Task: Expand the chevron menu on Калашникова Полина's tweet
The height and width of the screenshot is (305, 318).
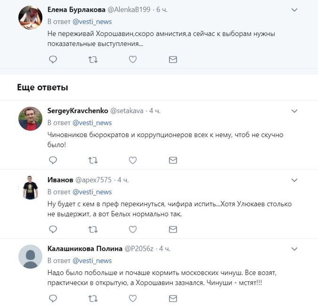Action: pos(294,249)
